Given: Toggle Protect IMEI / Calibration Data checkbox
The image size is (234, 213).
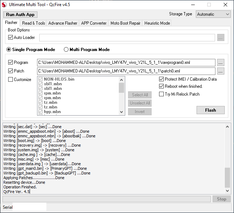Looking at the screenshot, I should click(161, 79).
